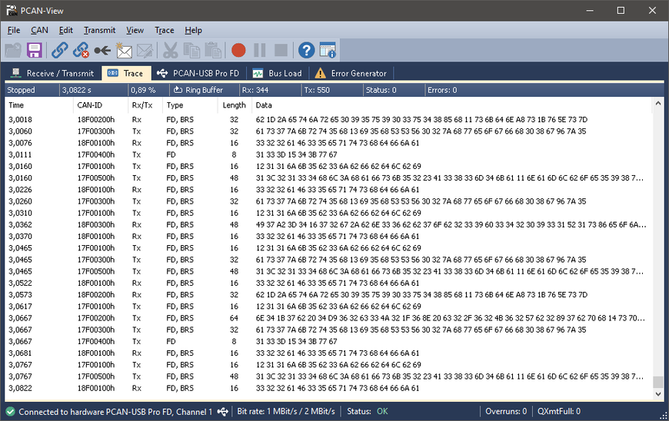669x421 pixels.
Task: Click the New Message envelope icon
Action: coord(124,50)
